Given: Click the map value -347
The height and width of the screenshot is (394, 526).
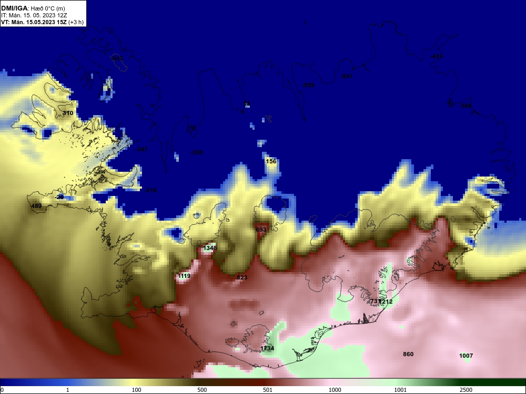Looking at the screenshot, I should [141, 149].
